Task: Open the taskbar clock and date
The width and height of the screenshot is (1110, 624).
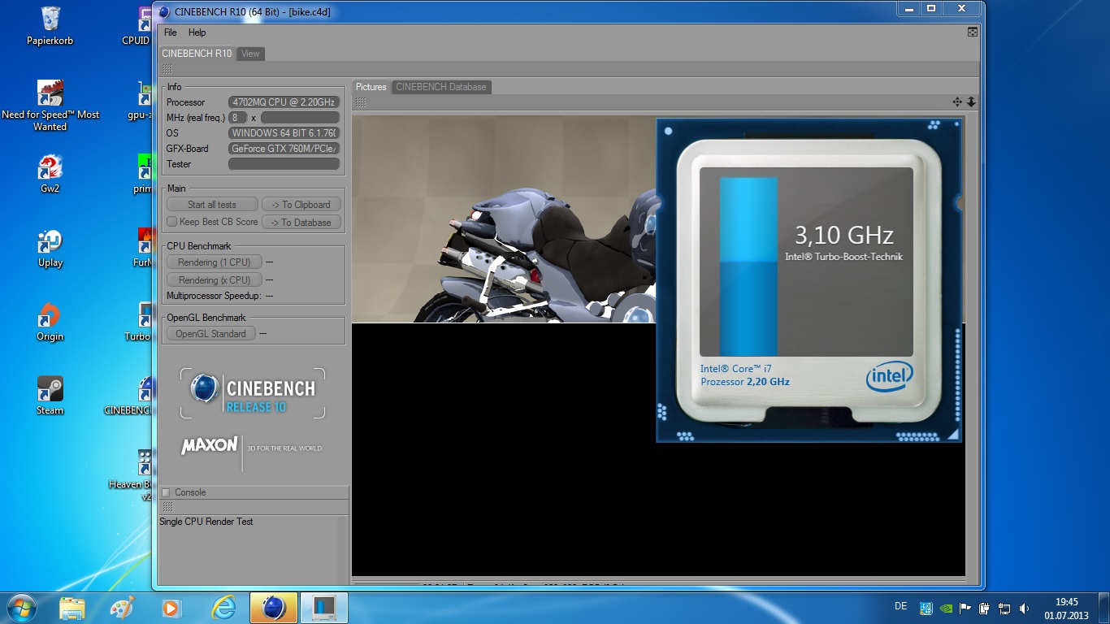Action: click(x=1066, y=609)
